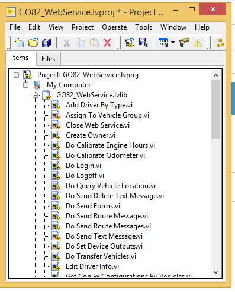This screenshot has height=292, width=235.
Task: Click the VI icon for Add Driver By Type
Action: (x=56, y=105)
